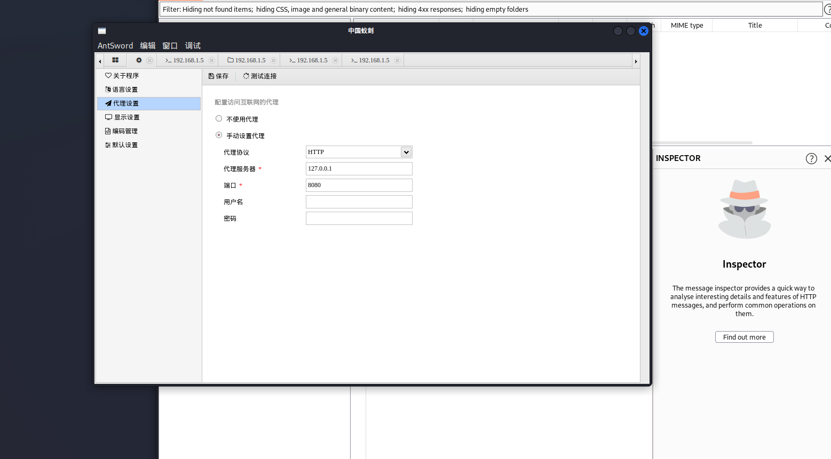
Task: Click the 端口 port field containing 8080
Action: [x=359, y=185]
